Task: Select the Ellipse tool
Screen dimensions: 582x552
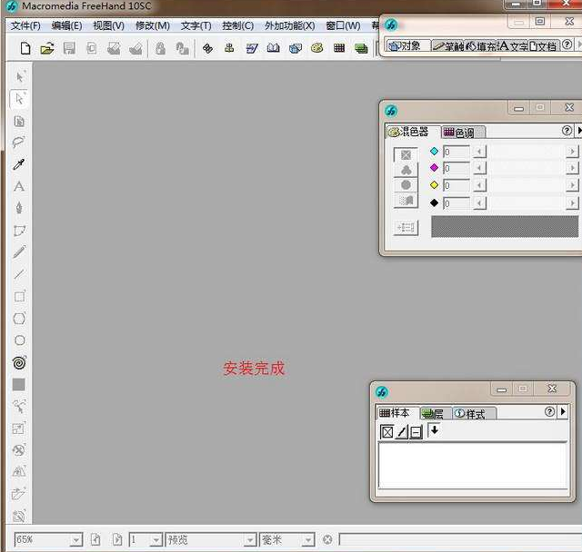Action: point(20,340)
